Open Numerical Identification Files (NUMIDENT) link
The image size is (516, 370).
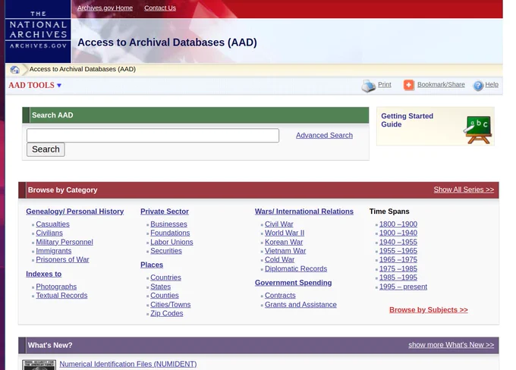[128, 364]
